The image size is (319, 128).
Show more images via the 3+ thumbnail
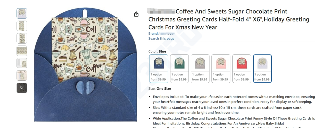click(22, 88)
